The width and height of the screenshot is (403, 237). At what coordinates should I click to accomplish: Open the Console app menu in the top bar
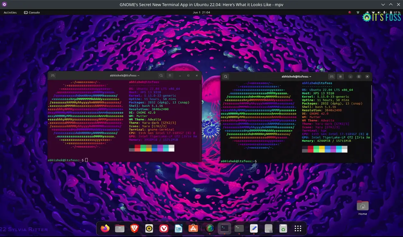coord(32,13)
